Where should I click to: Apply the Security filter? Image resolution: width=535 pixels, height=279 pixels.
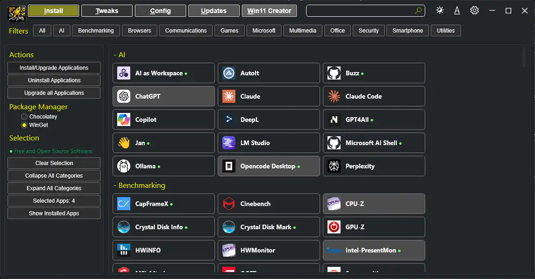tap(368, 30)
